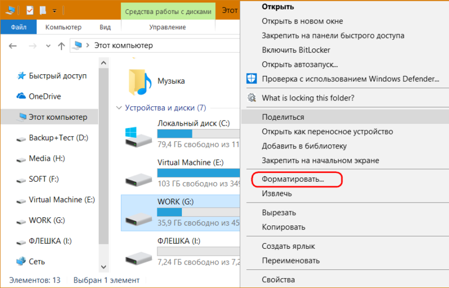Open SOFT (F:) in navigation pane
This screenshot has height=288, width=449.
click(44, 179)
